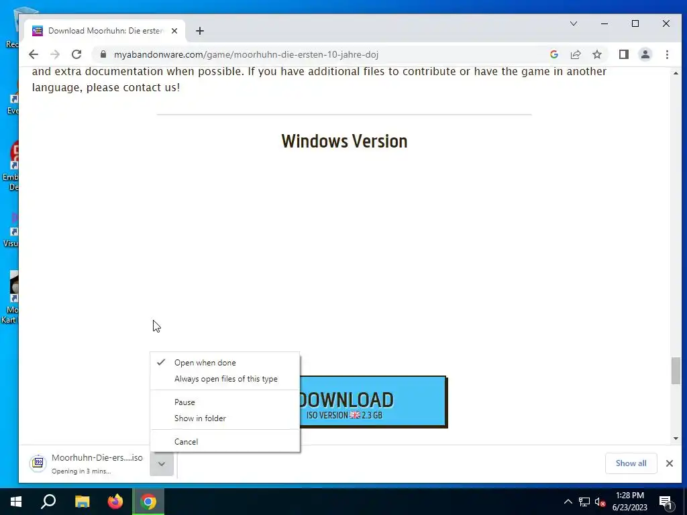This screenshot has width=687, height=515.
Task: Click the Moorhuhn ISO download item
Action: point(87,464)
